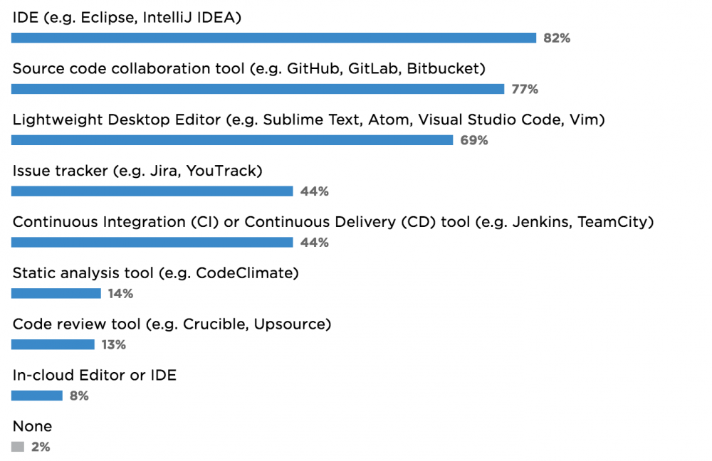Click the gray bar for None
Image resolution: width=712 pixels, height=461 pixels.
tap(18, 447)
